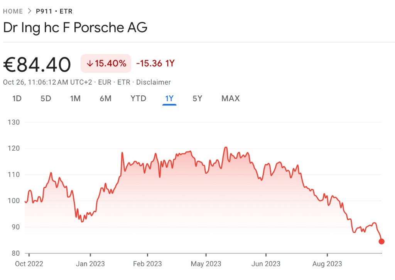Viewport: 395px width, 280px height.
Task: Switch to the 1M range tab
Action: 75,98
